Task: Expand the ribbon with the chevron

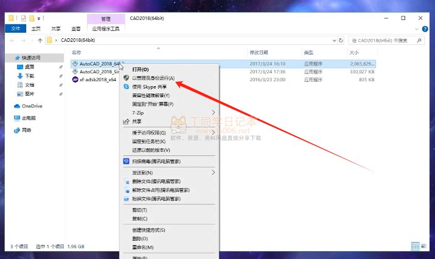Action: (416, 29)
